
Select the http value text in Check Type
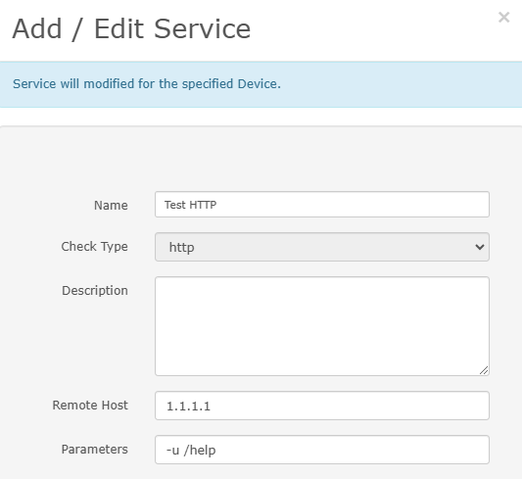click(x=182, y=247)
